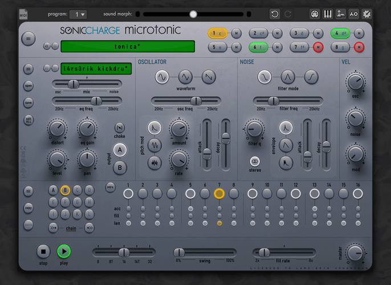Mute drum channel 1
The image size is (391, 285).
click(236, 33)
